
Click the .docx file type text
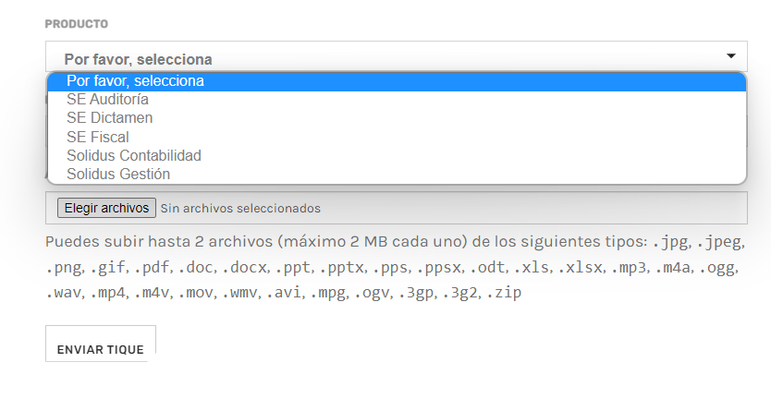tap(244, 268)
